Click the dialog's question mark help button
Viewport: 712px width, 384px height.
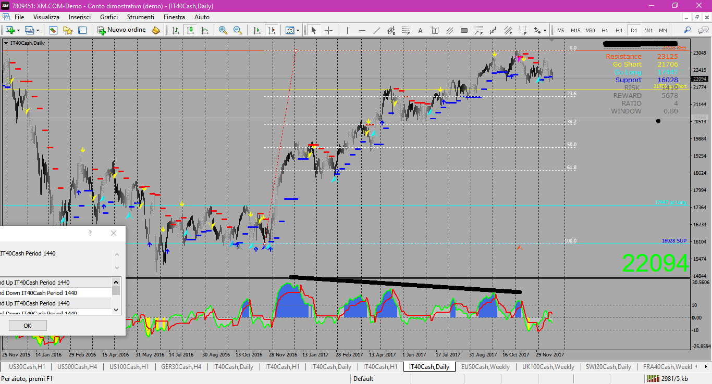(x=90, y=233)
